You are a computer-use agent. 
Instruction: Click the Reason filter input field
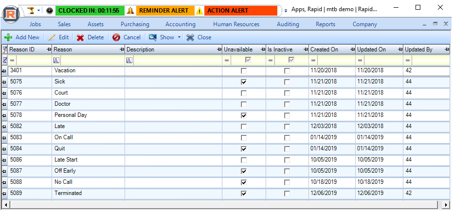pyautogui.click(x=92, y=60)
